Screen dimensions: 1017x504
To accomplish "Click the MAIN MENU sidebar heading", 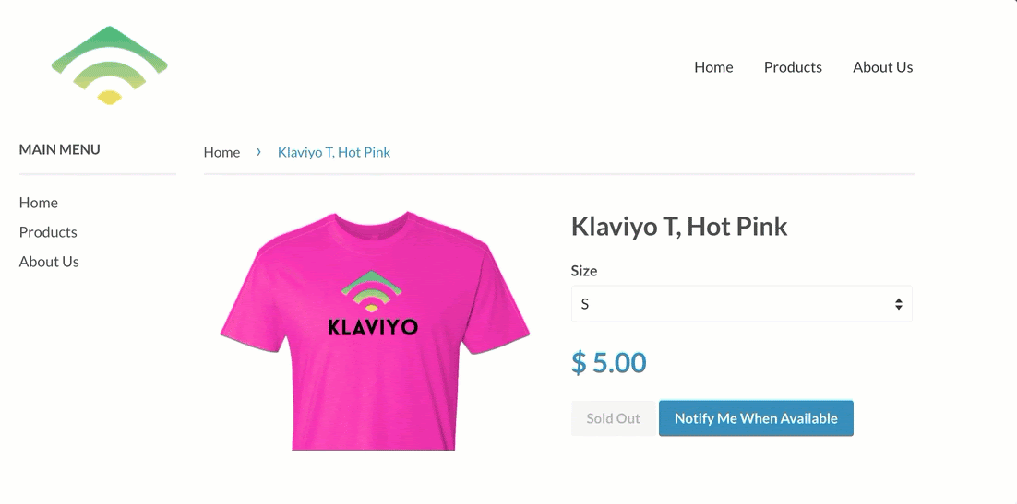I will click(60, 149).
